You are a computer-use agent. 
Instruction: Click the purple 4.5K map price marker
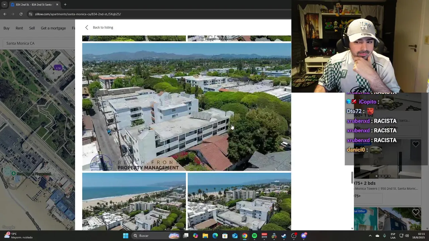(58, 68)
